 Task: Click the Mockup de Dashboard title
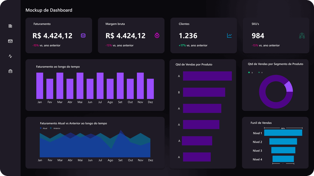(x=49, y=10)
